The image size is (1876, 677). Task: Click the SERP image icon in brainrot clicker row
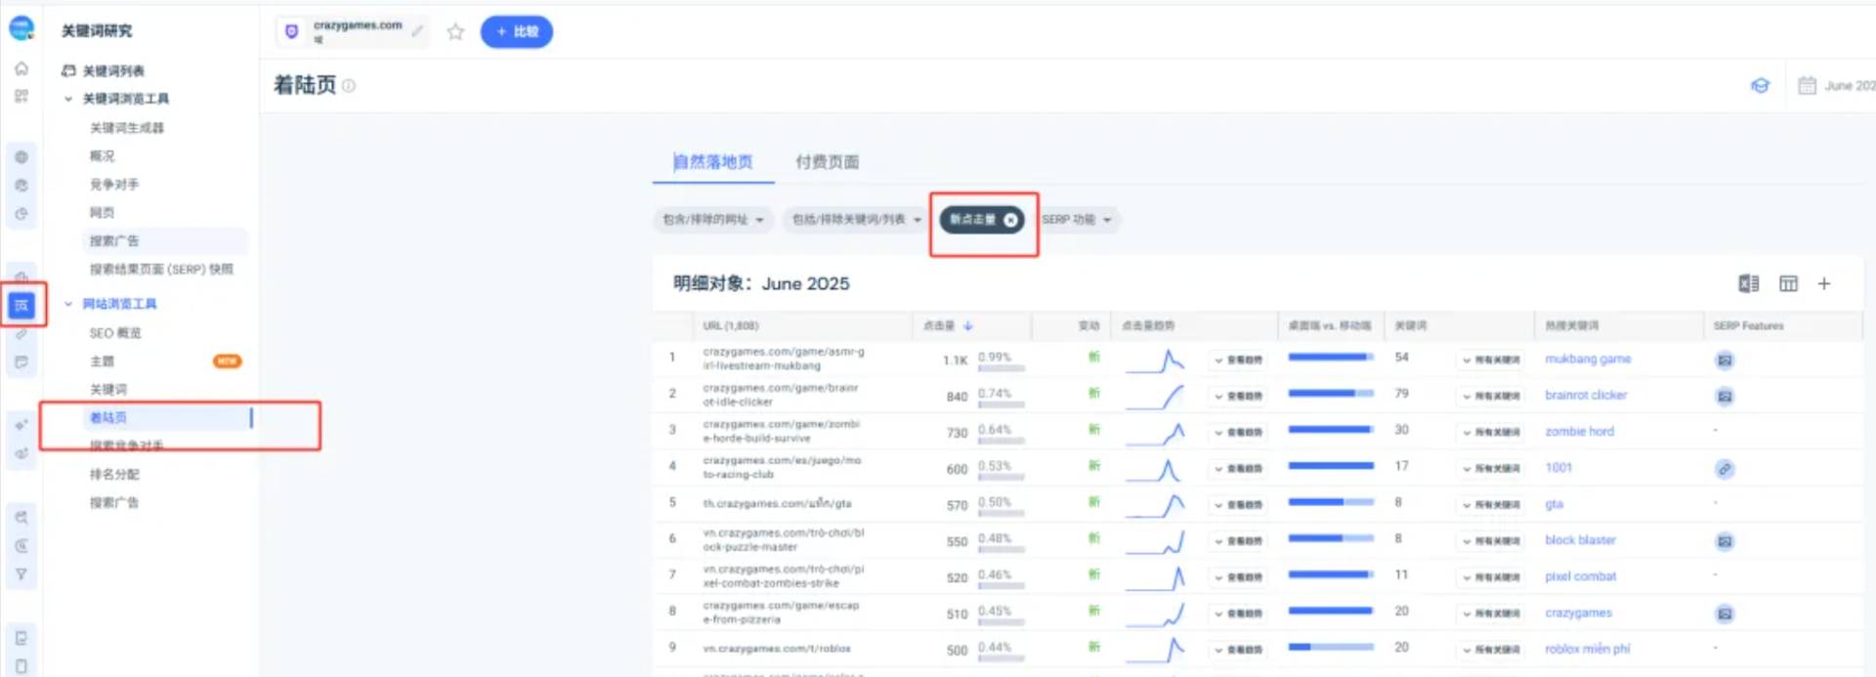[x=1725, y=397]
